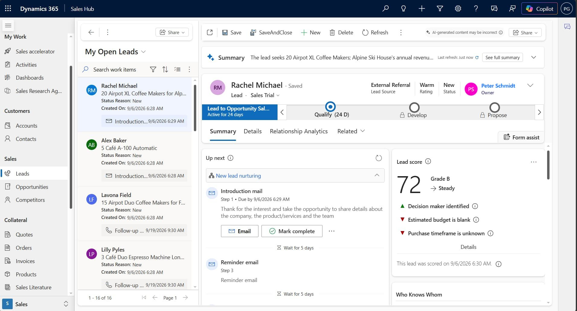Open the lightbulb assistant icon
Image resolution: width=577 pixels, height=311 pixels.
pos(403,8)
